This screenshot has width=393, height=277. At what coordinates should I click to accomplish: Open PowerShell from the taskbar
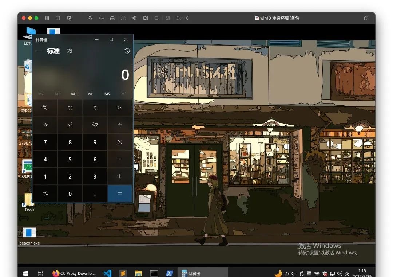(x=169, y=273)
